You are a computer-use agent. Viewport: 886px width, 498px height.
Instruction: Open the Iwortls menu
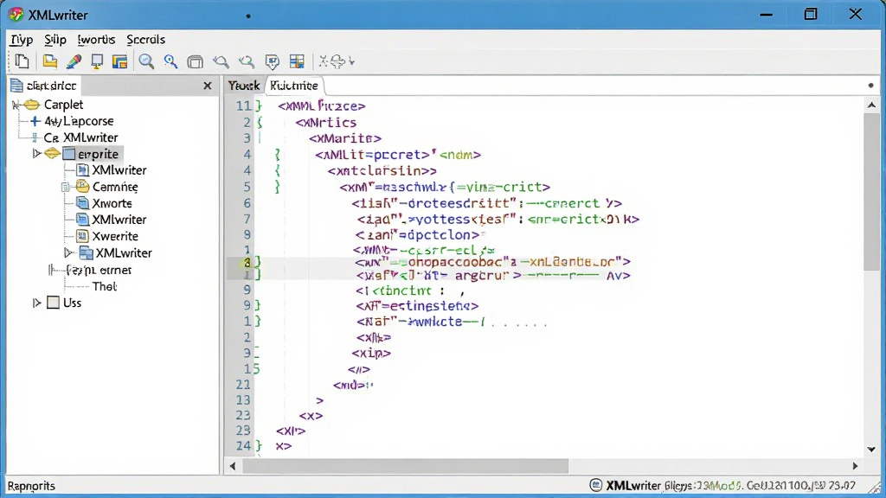coord(96,40)
